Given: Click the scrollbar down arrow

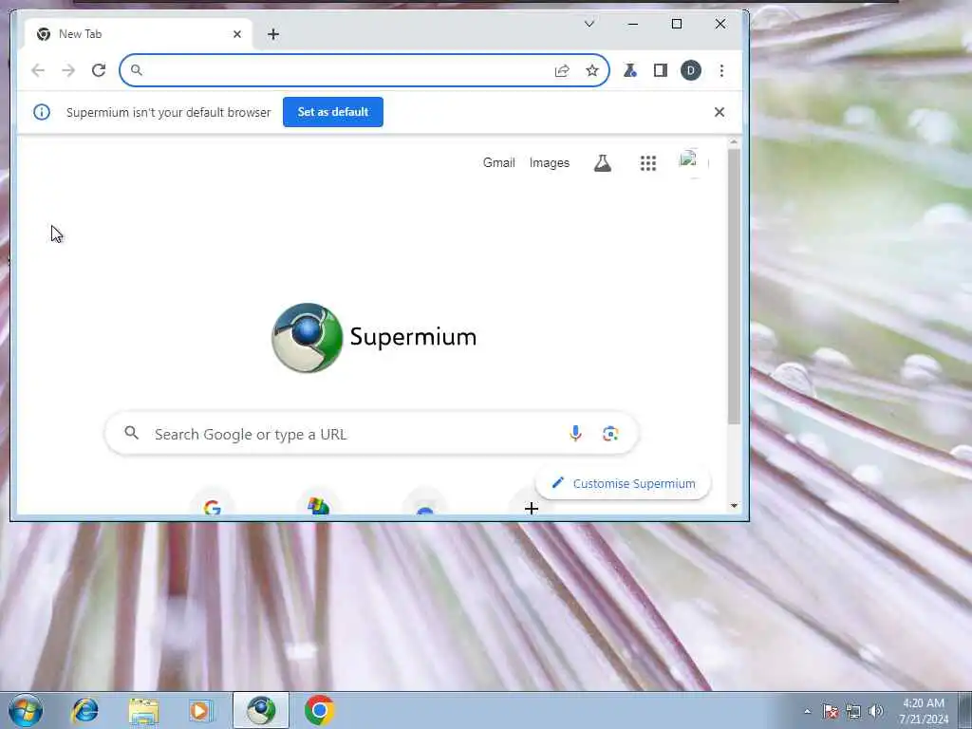Looking at the screenshot, I should [x=734, y=506].
